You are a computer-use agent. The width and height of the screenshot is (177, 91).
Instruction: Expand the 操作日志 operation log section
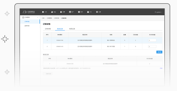point(48,74)
